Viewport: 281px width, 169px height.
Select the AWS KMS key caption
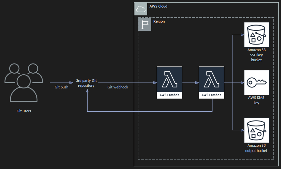256,100
